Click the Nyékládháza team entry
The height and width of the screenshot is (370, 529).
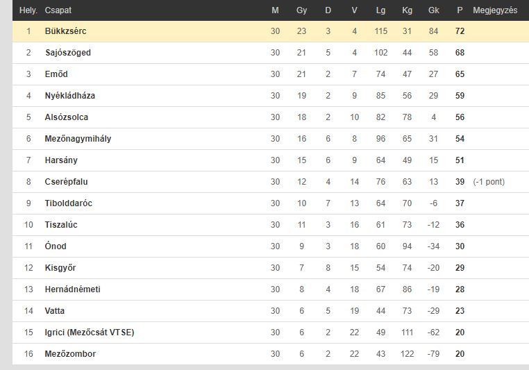pos(70,96)
